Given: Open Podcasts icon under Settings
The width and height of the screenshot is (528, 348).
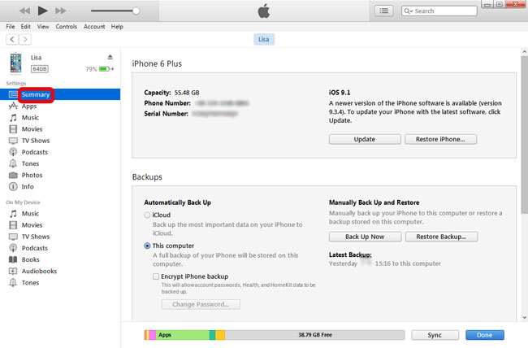Looking at the screenshot, I should [x=13, y=152].
